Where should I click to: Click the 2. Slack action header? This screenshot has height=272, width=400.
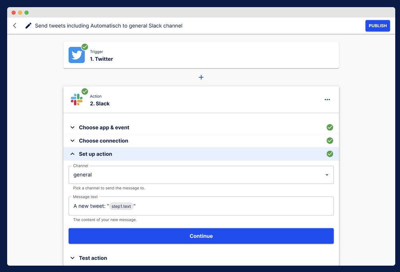tap(201, 100)
